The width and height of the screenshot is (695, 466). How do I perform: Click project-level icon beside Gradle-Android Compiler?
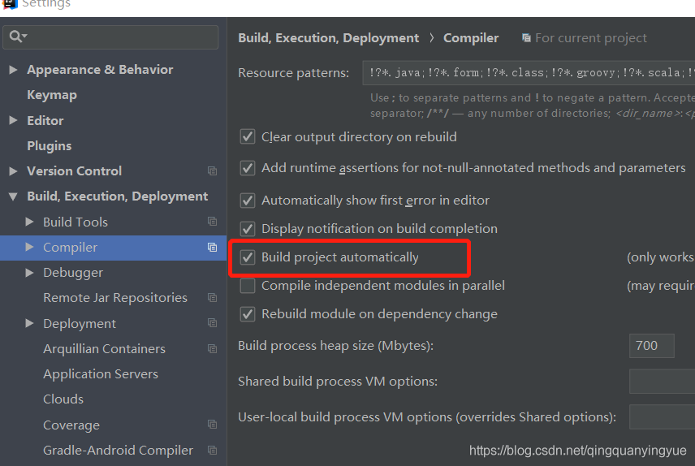coord(212,450)
